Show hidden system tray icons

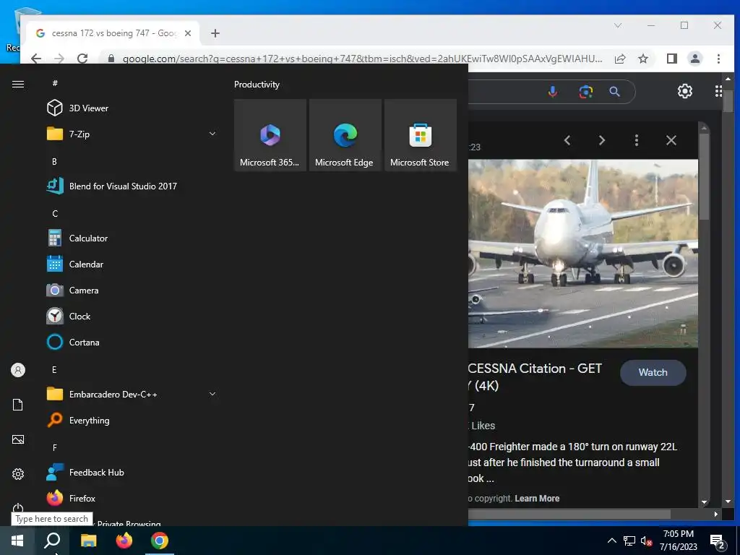611,541
